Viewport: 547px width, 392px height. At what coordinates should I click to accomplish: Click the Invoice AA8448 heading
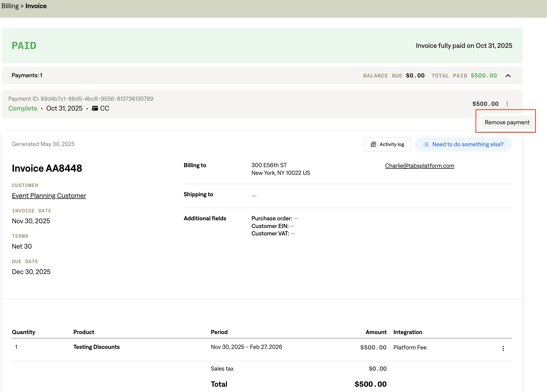pos(47,168)
